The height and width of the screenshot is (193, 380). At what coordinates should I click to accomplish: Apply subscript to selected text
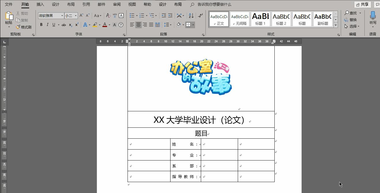click(x=70, y=25)
